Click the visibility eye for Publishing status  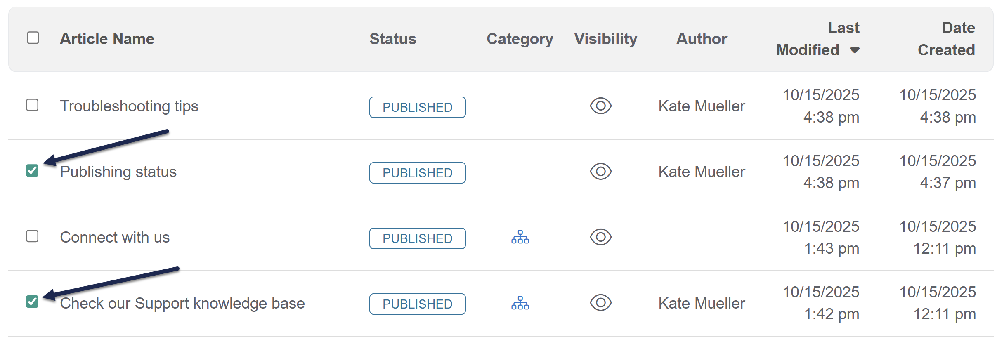[600, 172]
